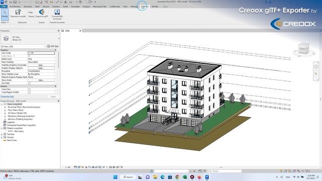The width and height of the screenshot is (322, 181).
Task: Click the ViewCube in the 3D view
Action: pos(304,49)
